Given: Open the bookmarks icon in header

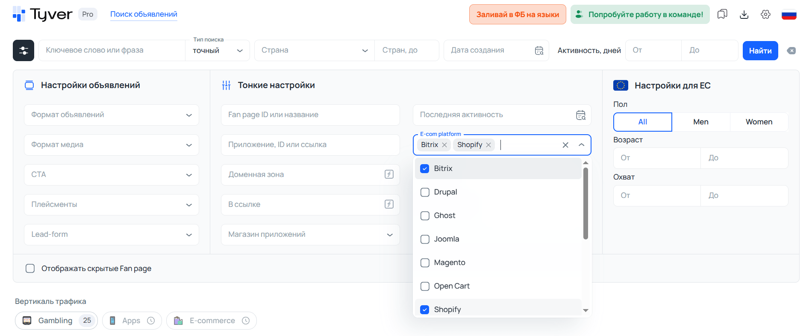Looking at the screenshot, I should point(722,14).
